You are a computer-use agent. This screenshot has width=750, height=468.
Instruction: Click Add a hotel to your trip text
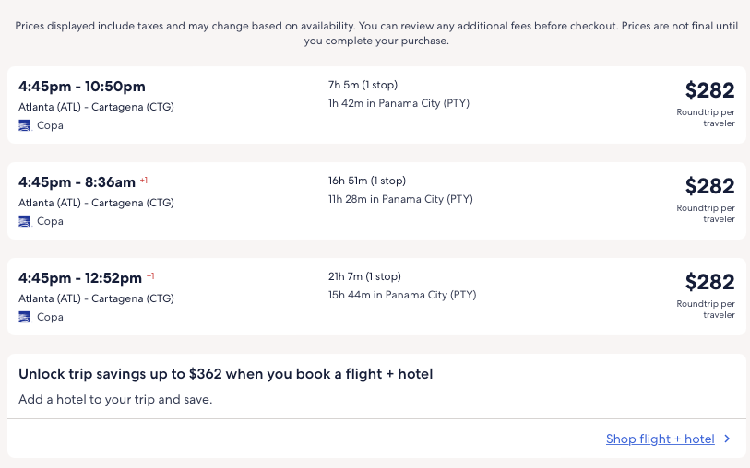point(115,400)
